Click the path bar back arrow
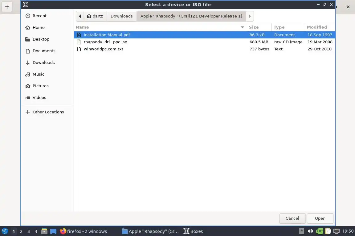The height and width of the screenshot is (236, 355). [x=80, y=16]
